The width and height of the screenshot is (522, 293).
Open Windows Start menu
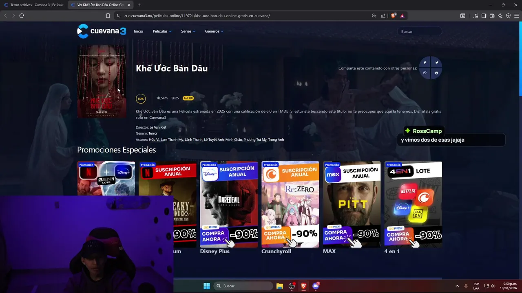click(207, 286)
